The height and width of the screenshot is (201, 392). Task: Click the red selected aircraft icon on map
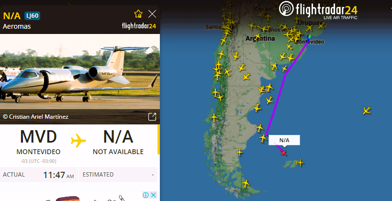point(283,153)
